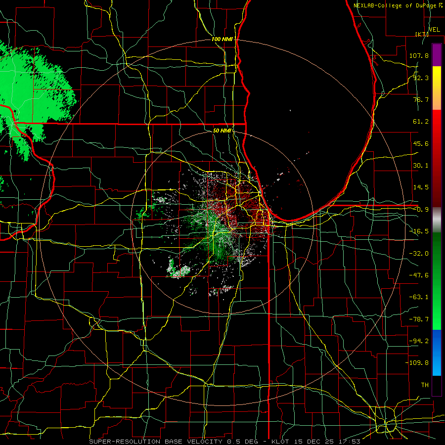The width and height of the screenshot is (445, 445).
Task: Pick the purple segment of velocity scale
Action: (x=437, y=55)
